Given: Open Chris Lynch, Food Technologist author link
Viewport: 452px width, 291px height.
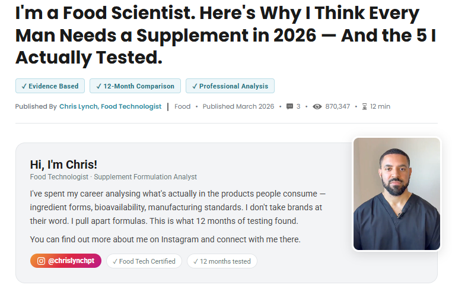Looking at the screenshot, I should (x=110, y=106).
